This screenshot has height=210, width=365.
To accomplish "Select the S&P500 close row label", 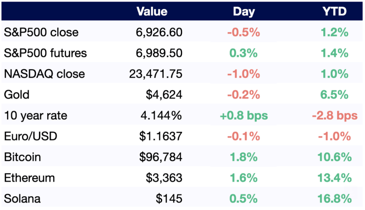I will pyautogui.click(x=41, y=32).
